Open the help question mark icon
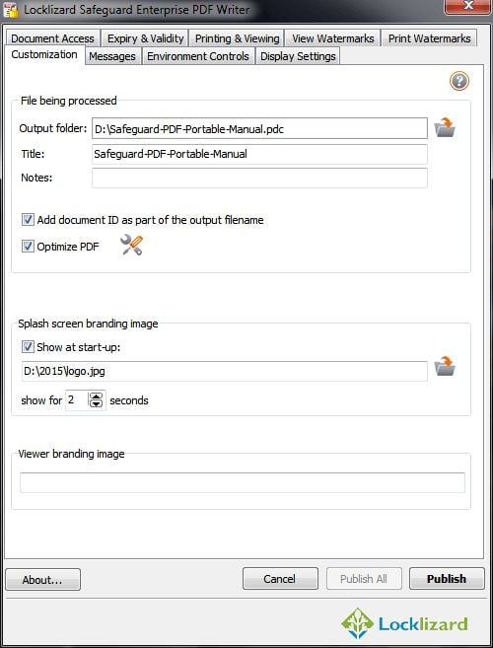This screenshot has width=493, height=648. click(x=459, y=81)
